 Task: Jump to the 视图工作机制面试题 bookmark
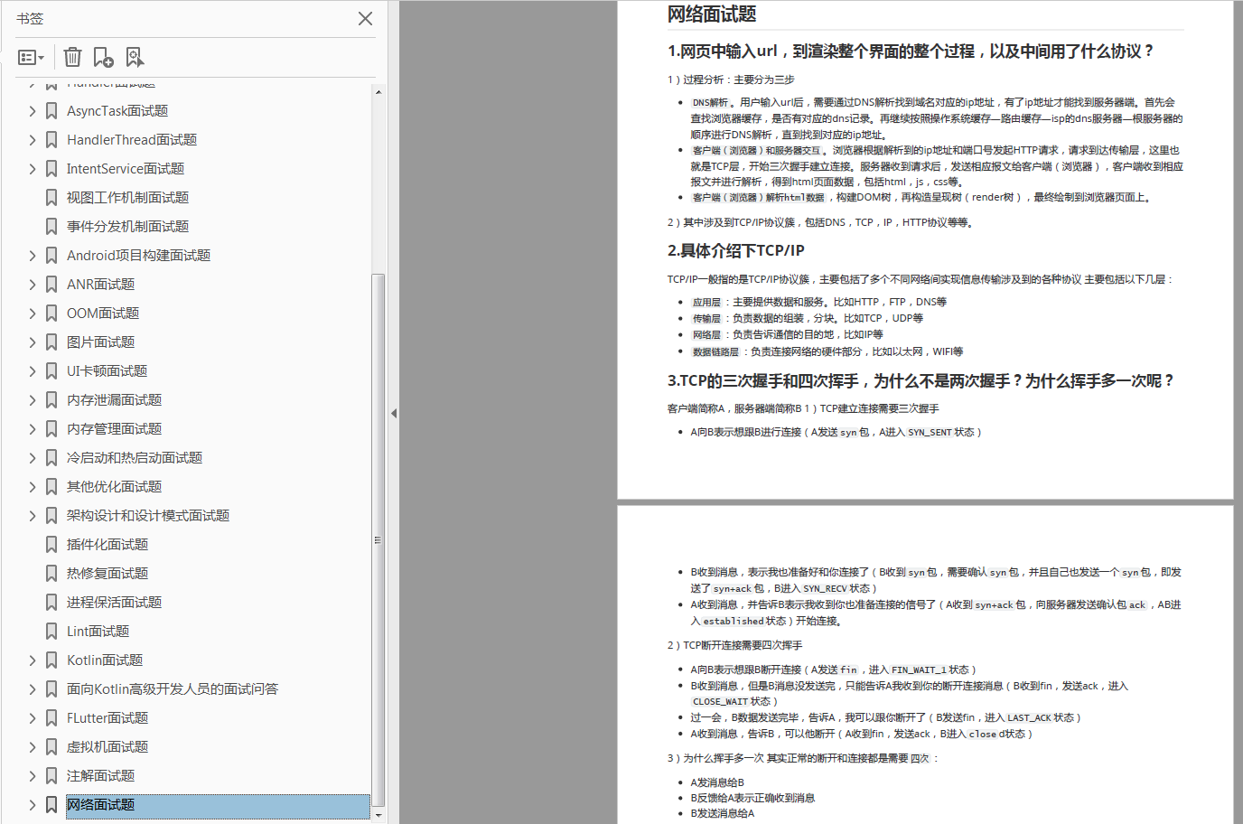click(x=127, y=198)
